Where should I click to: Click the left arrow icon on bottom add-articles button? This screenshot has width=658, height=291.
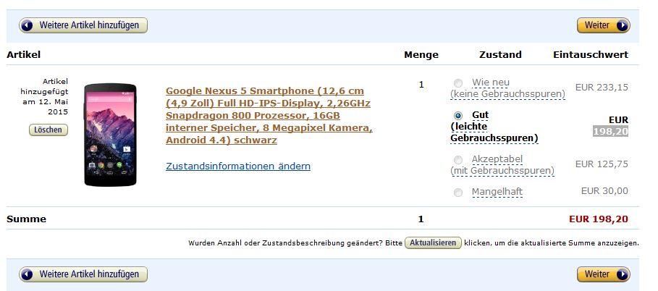28,274
